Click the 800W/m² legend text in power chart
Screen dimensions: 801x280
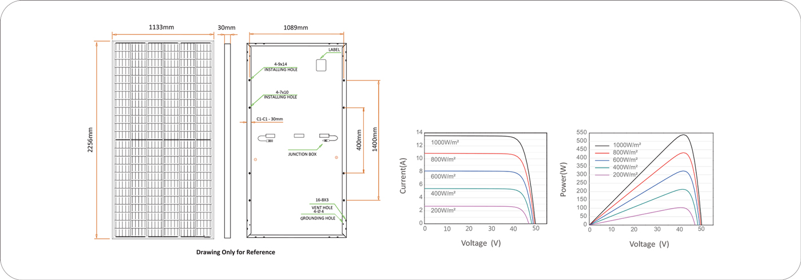pos(625,153)
